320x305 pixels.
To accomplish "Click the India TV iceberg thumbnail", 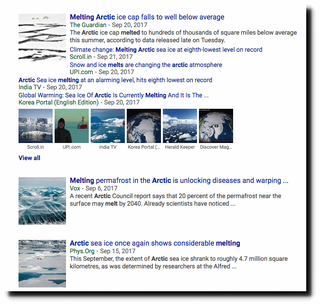I will point(108,126).
